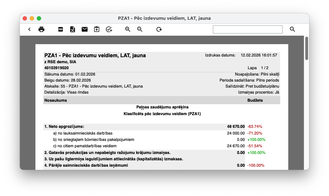Select the '1. Neto apgrozījums' row
This screenshot has width=329, height=196.
pyautogui.click(x=64, y=126)
